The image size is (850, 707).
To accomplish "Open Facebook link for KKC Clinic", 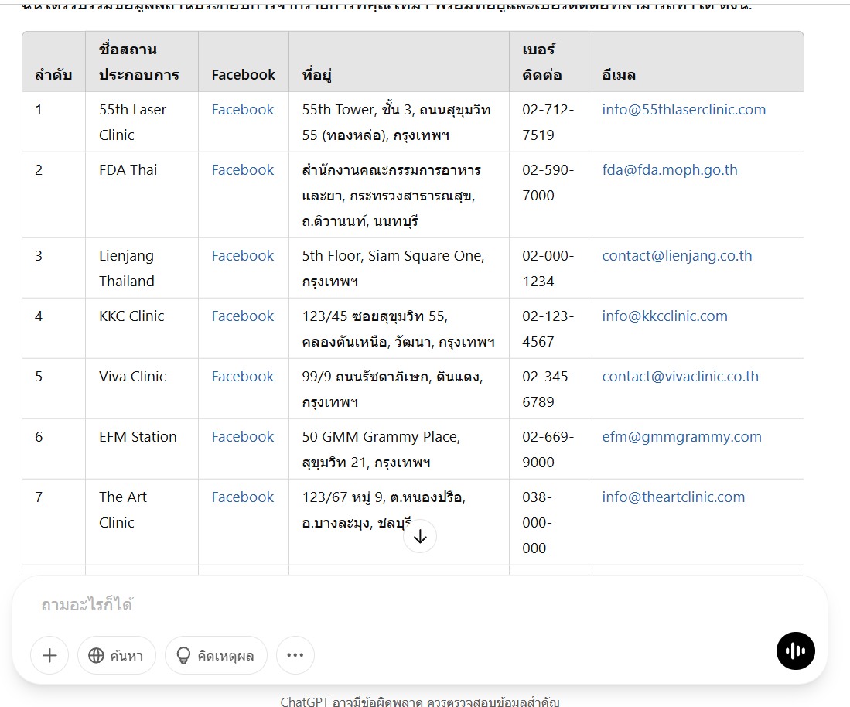I will click(x=243, y=316).
